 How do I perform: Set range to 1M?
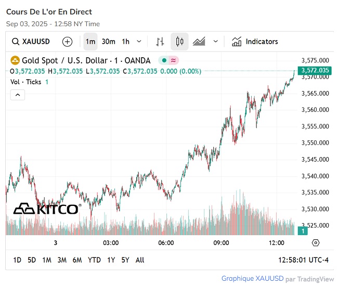(47, 260)
